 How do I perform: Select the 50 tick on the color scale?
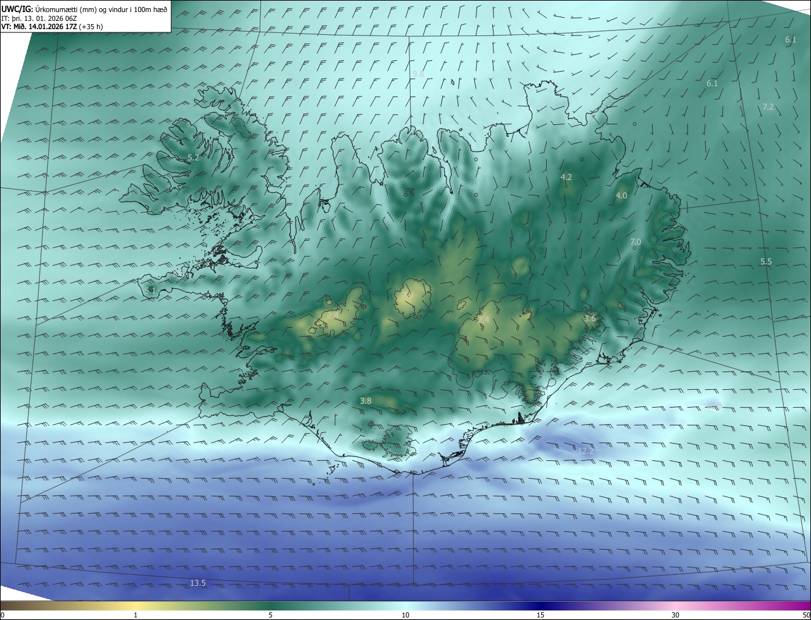click(806, 615)
